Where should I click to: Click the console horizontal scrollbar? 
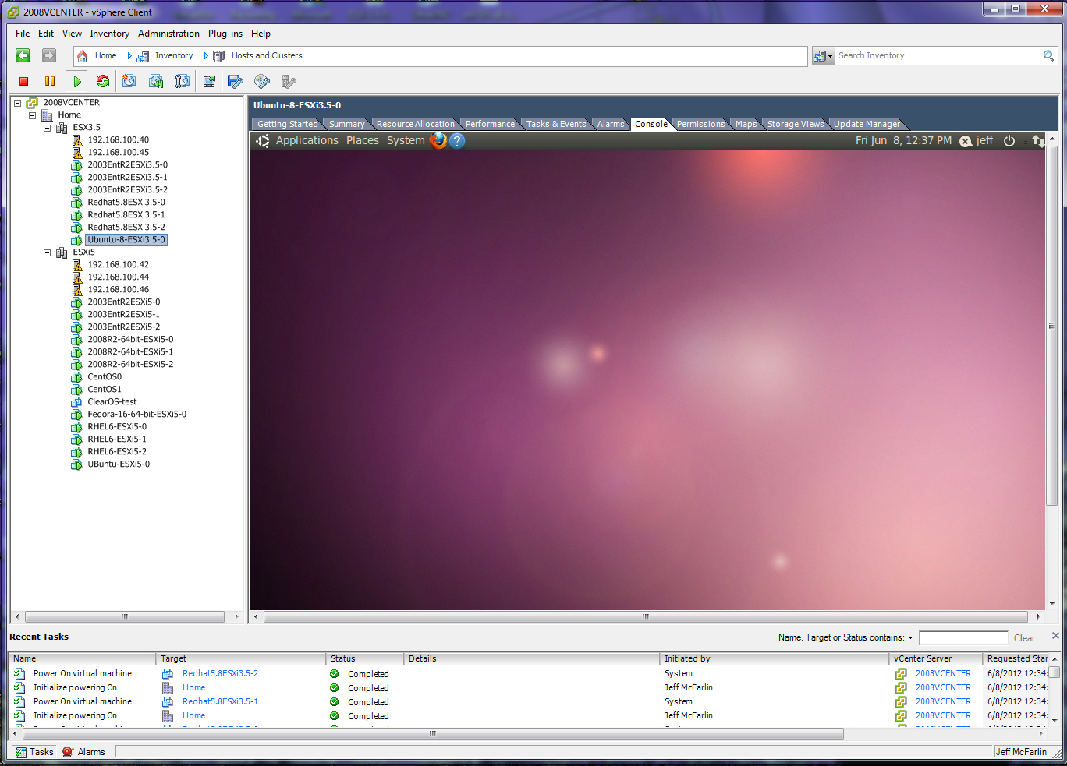pos(645,616)
